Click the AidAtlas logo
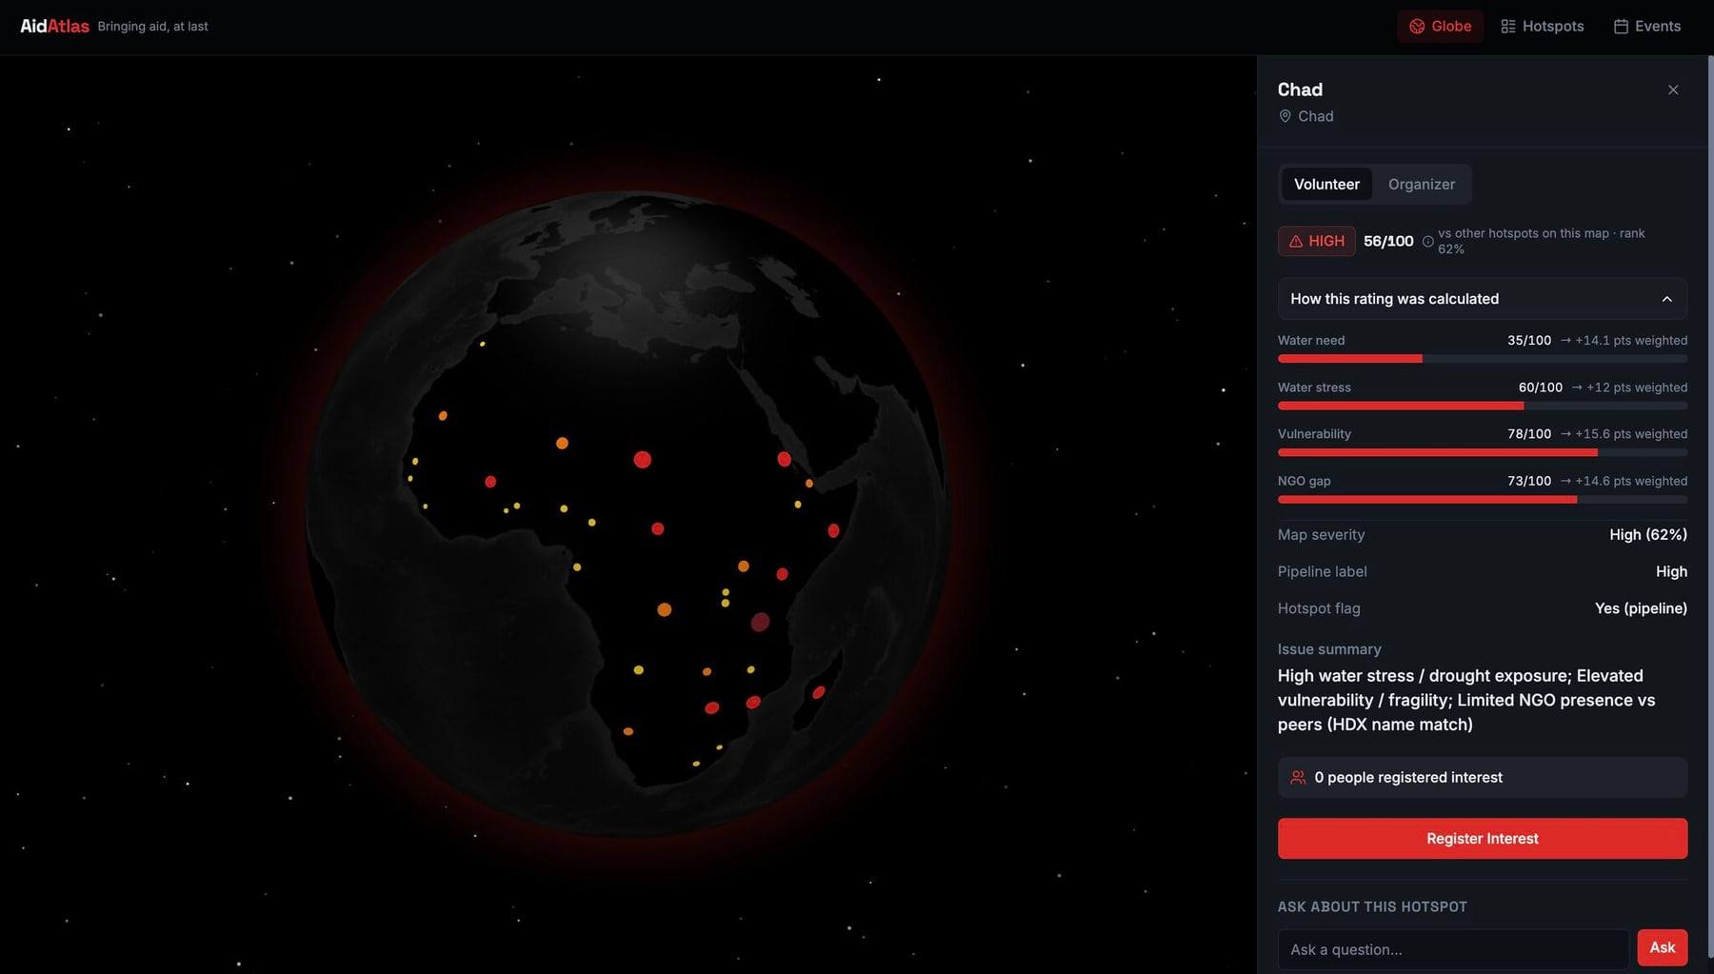 (x=54, y=27)
